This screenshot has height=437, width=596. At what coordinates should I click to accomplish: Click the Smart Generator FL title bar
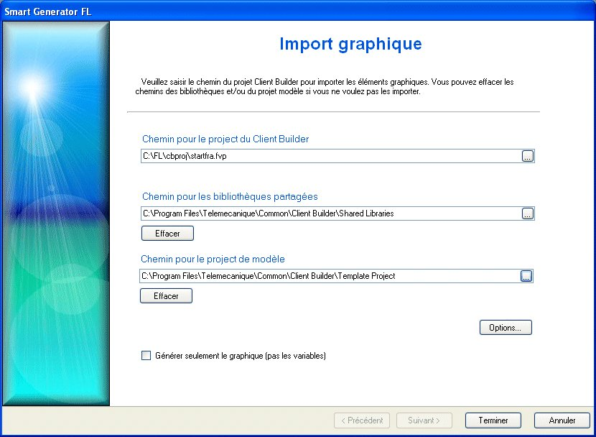(298, 11)
